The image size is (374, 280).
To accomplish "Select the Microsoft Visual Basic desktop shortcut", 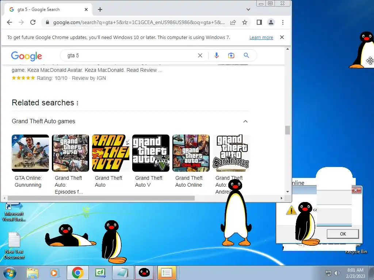I will click(x=14, y=212).
